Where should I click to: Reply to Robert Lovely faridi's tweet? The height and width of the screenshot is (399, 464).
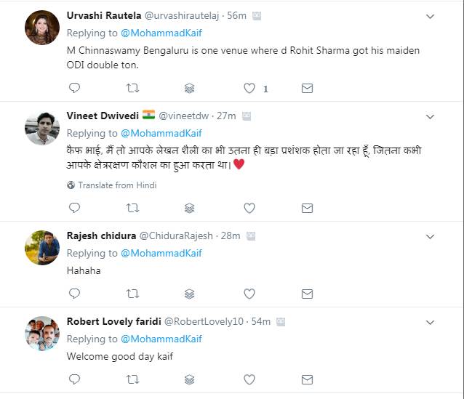pos(74,379)
